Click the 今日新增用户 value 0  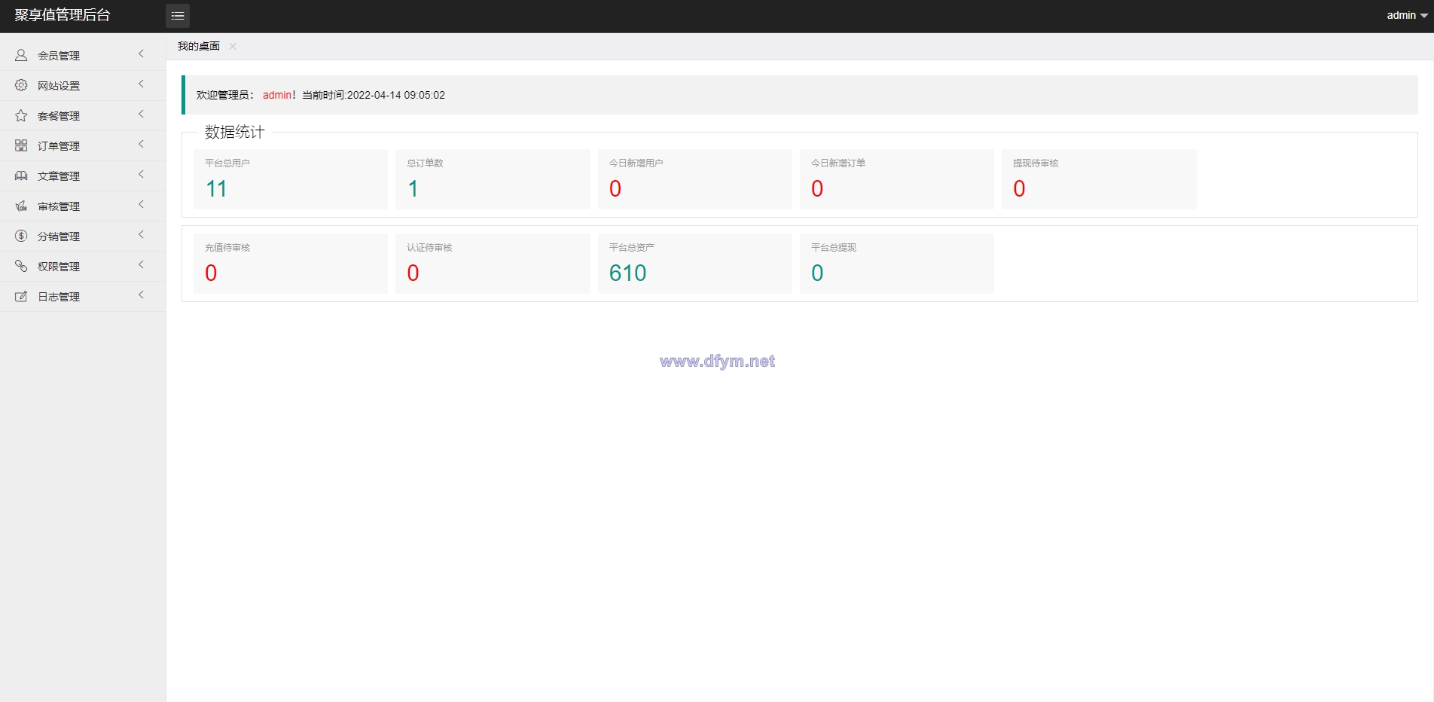tap(615, 188)
